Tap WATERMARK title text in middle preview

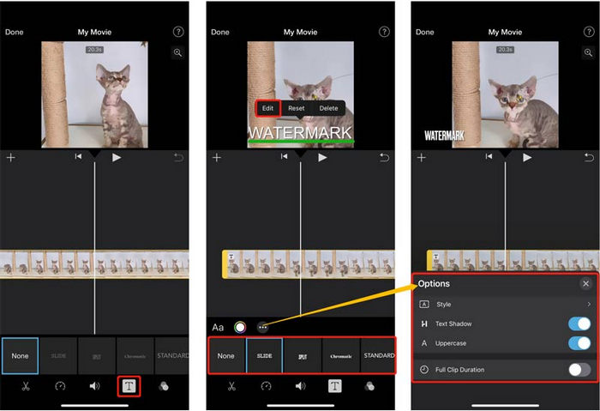coord(300,133)
